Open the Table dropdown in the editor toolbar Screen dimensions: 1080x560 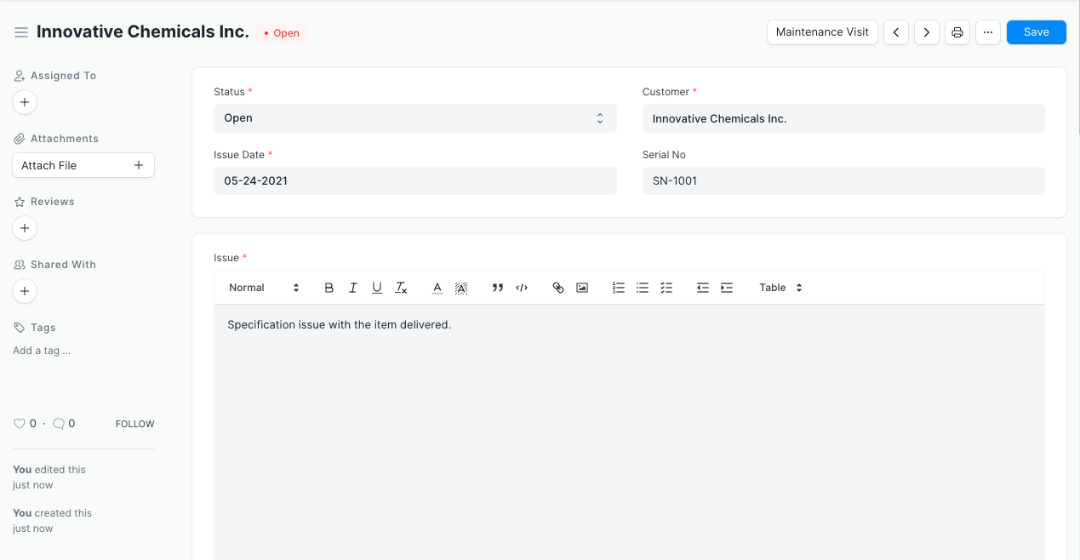[x=780, y=288]
